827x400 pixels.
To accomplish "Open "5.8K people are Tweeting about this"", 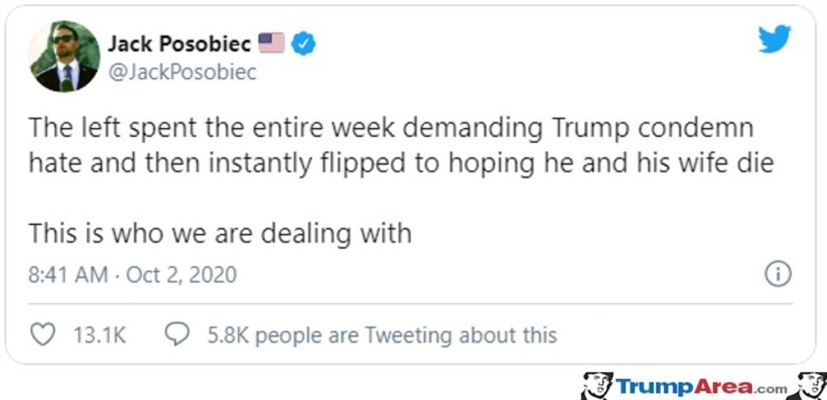I will pos(381,335).
